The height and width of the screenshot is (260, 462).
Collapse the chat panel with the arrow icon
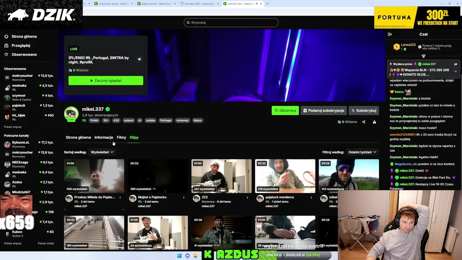[x=390, y=34]
